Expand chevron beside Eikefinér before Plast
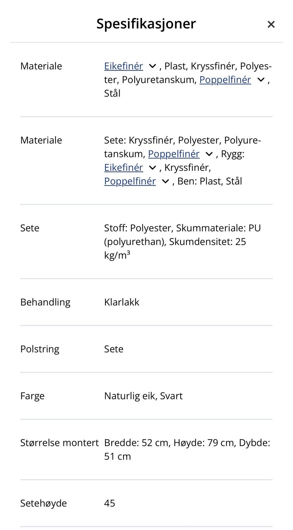Viewport: 293px width, 530px height. [152, 66]
